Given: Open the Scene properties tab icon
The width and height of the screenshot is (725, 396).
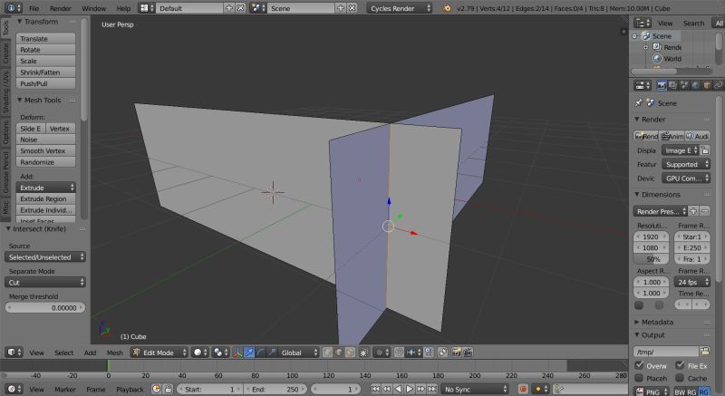Looking at the screenshot, I should coord(684,85).
